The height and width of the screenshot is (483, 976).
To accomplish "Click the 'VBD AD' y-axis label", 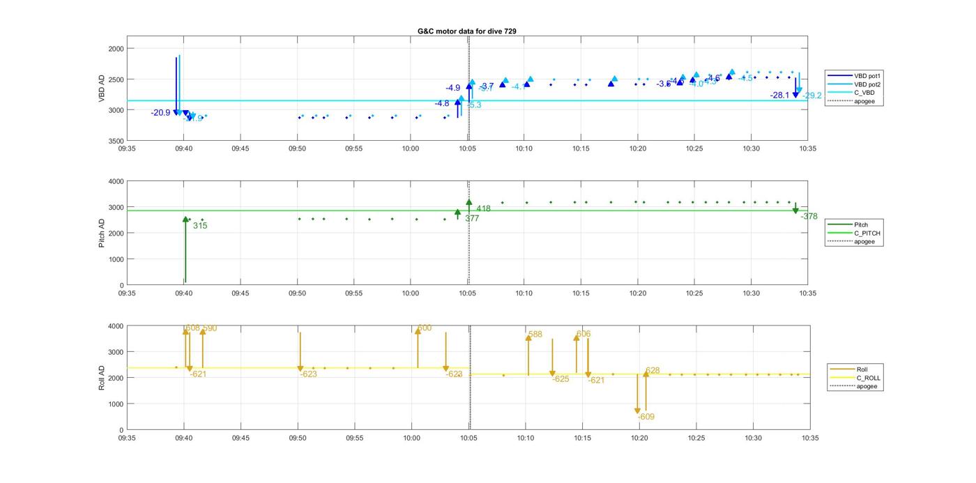I will 102,89.
